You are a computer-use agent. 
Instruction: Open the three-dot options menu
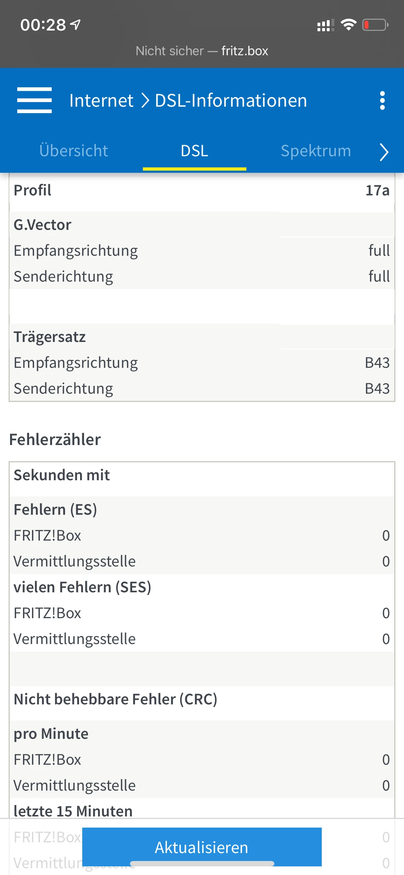pyautogui.click(x=382, y=100)
